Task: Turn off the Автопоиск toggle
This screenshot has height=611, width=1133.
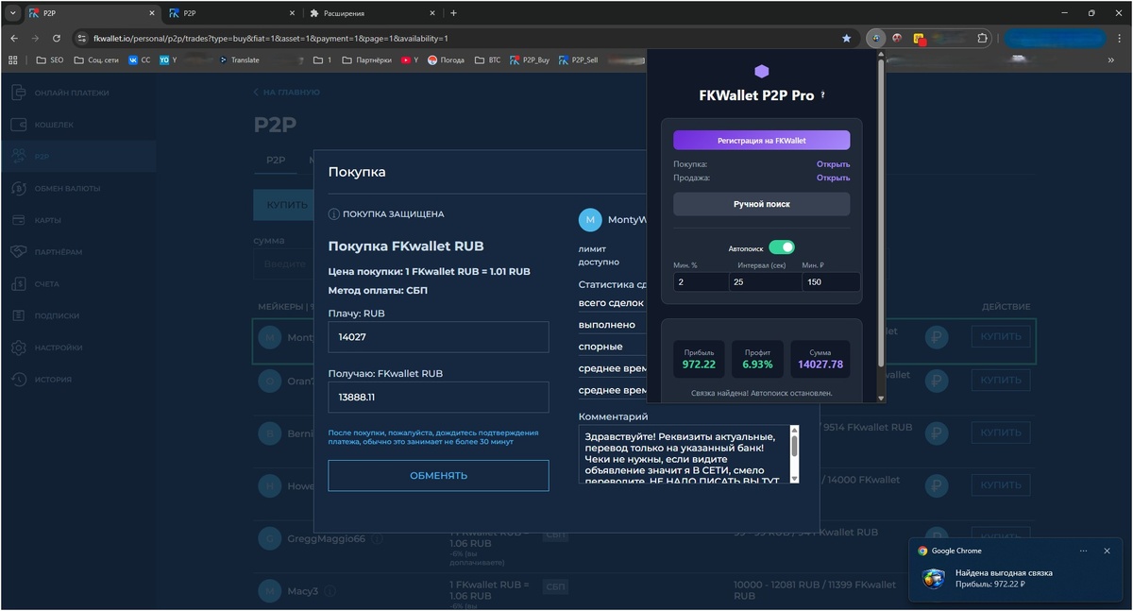Action: pyautogui.click(x=781, y=247)
